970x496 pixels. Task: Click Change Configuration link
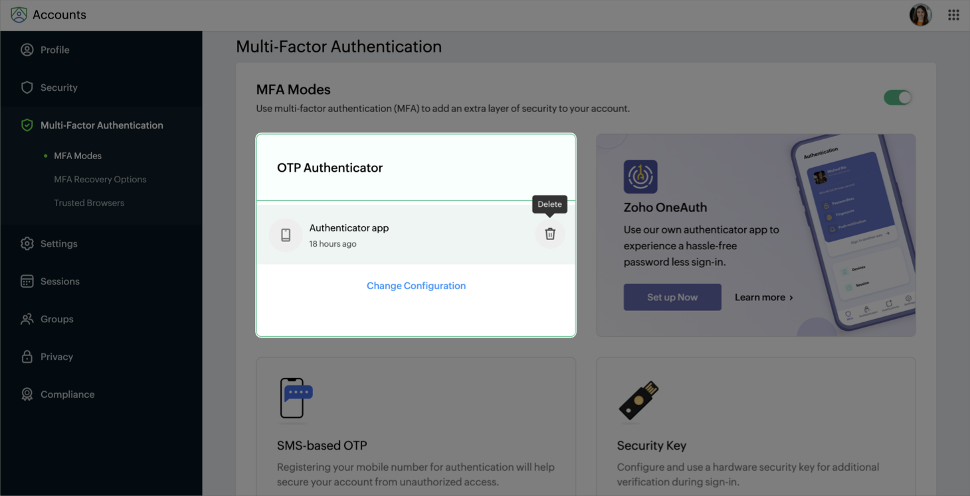click(416, 286)
